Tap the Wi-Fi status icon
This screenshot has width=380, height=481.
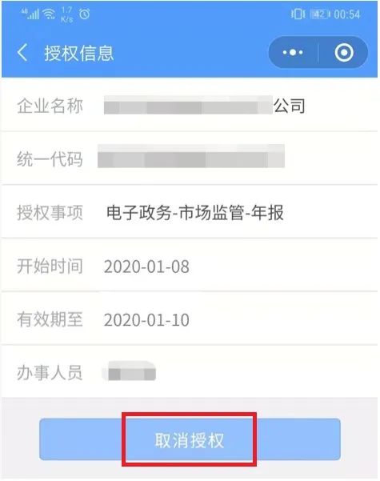[x=49, y=14]
